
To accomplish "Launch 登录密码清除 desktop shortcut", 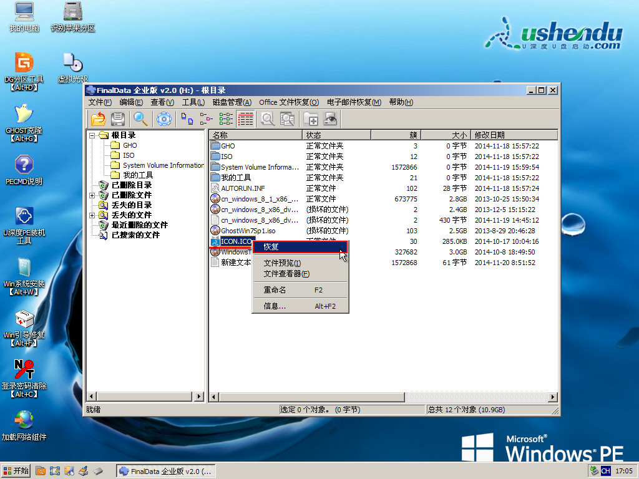I will (24, 379).
